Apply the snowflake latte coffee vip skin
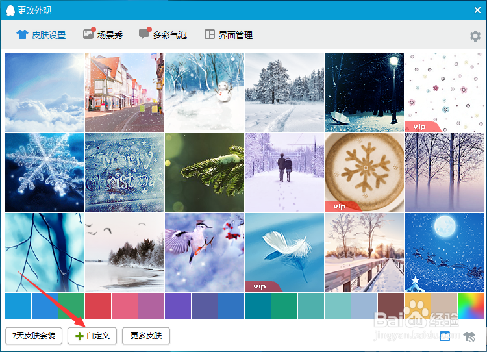Image resolution: width=487 pixels, height=352 pixels. 364,173
